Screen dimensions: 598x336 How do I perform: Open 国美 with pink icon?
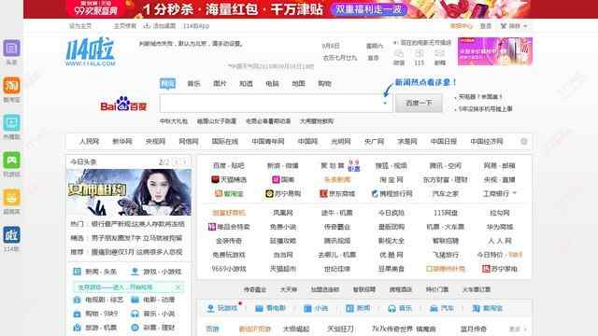(x=282, y=179)
